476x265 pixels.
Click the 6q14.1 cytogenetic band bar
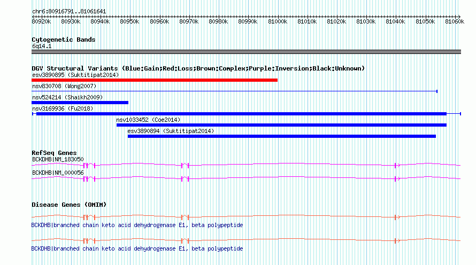(246, 52)
